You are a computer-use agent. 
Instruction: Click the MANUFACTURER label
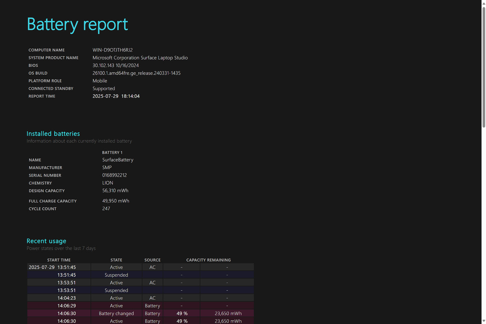pos(46,168)
